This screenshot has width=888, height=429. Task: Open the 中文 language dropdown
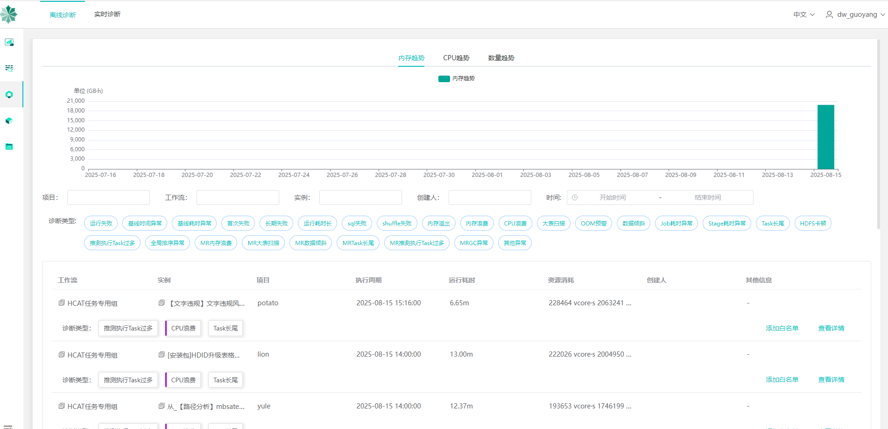[x=804, y=14]
